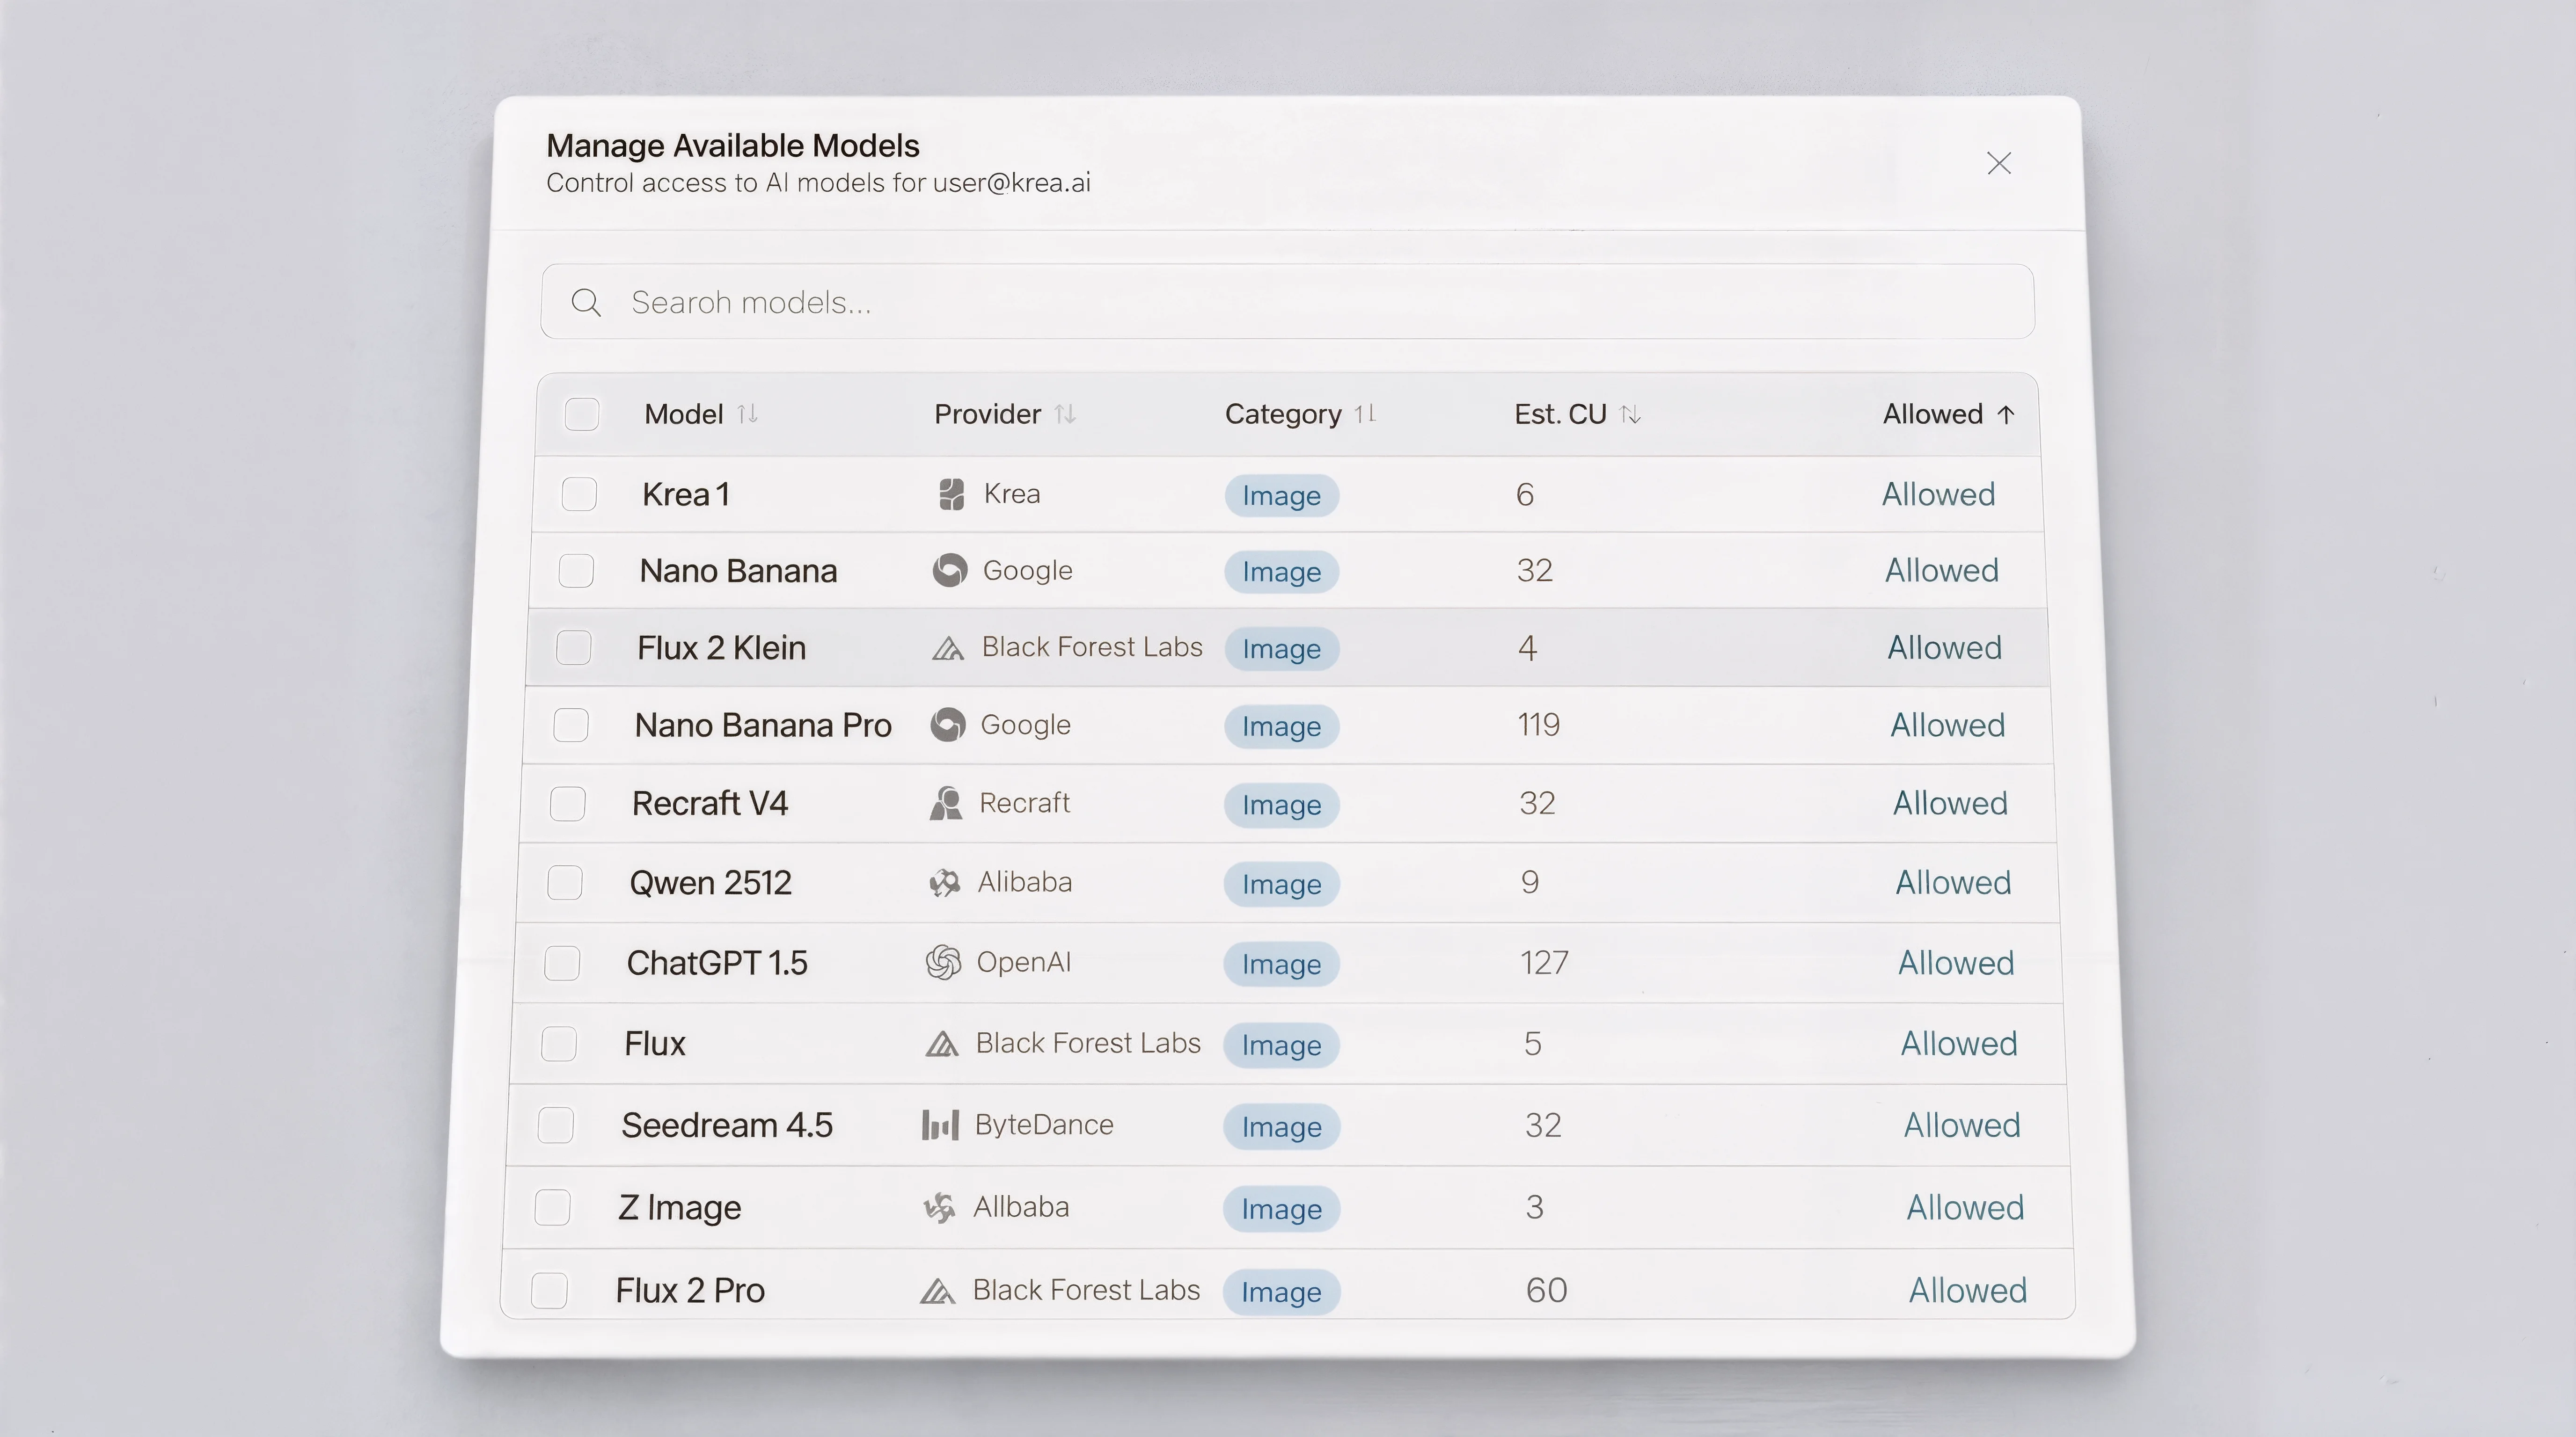Check the Krea 1 row checkbox
Viewport: 2576px width, 1437px height.
click(x=579, y=494)
